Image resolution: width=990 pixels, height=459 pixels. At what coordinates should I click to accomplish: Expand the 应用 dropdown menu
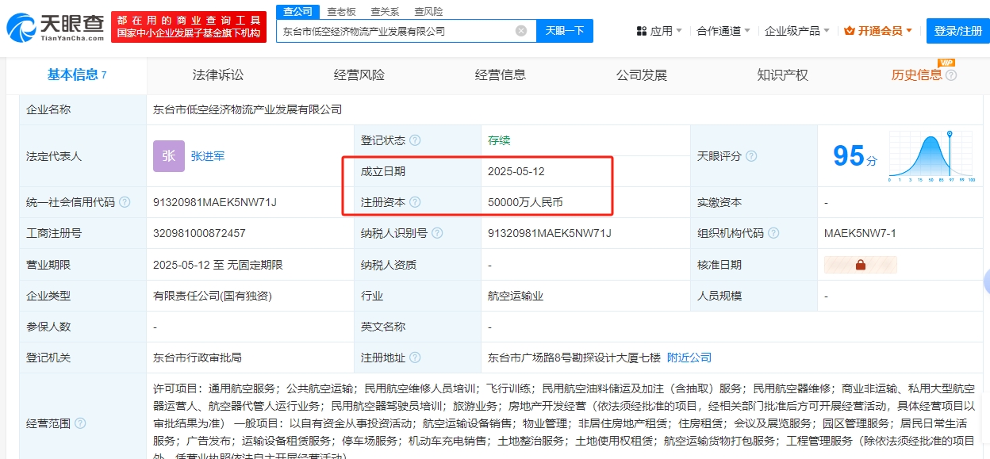pos(659,31)
